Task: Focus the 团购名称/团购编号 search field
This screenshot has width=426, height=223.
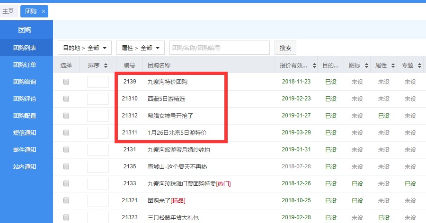Action: (219, 48)
